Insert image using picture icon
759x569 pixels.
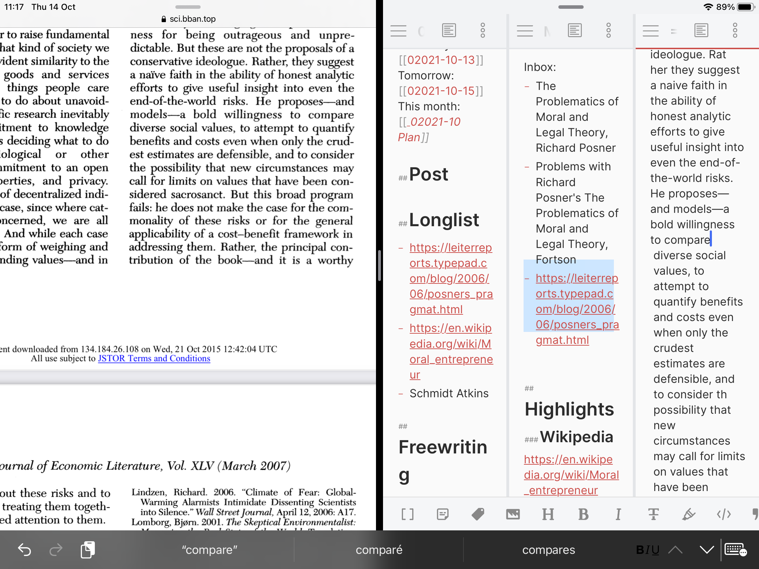click(513, 514)
